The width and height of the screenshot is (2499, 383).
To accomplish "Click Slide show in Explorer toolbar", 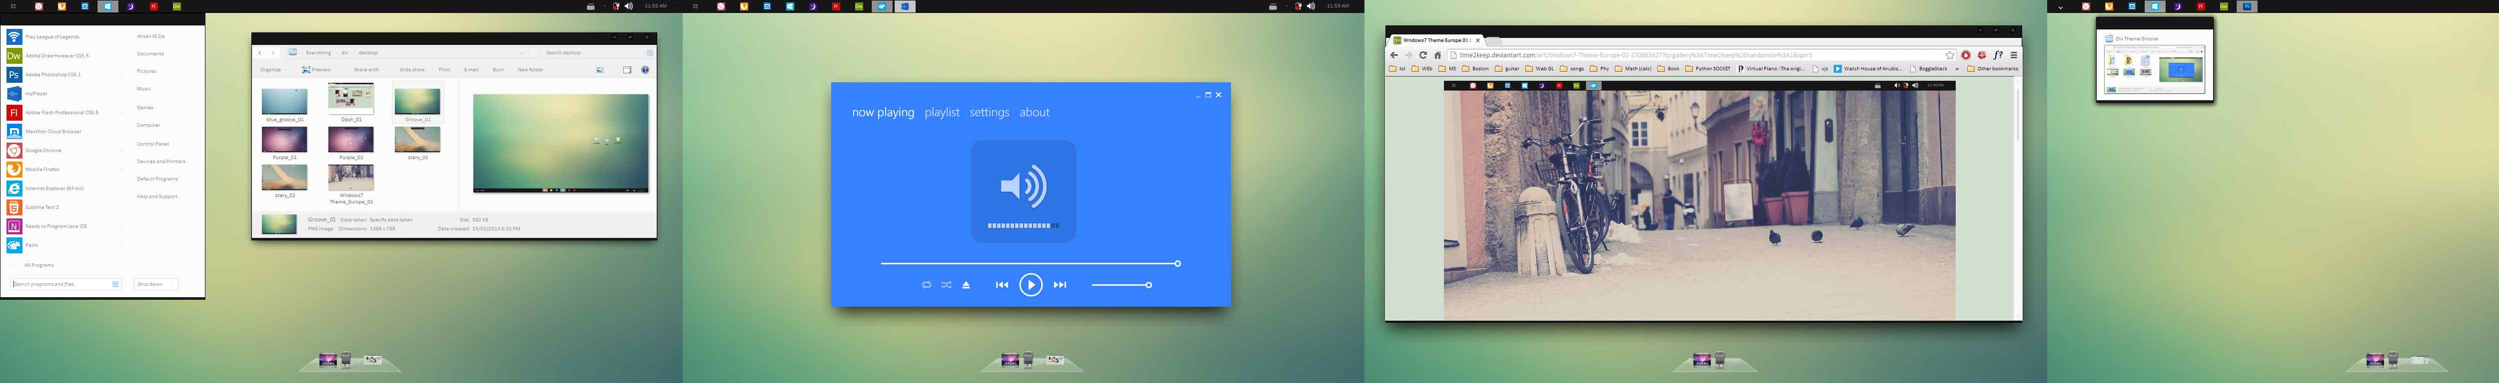I will [412, 70].
